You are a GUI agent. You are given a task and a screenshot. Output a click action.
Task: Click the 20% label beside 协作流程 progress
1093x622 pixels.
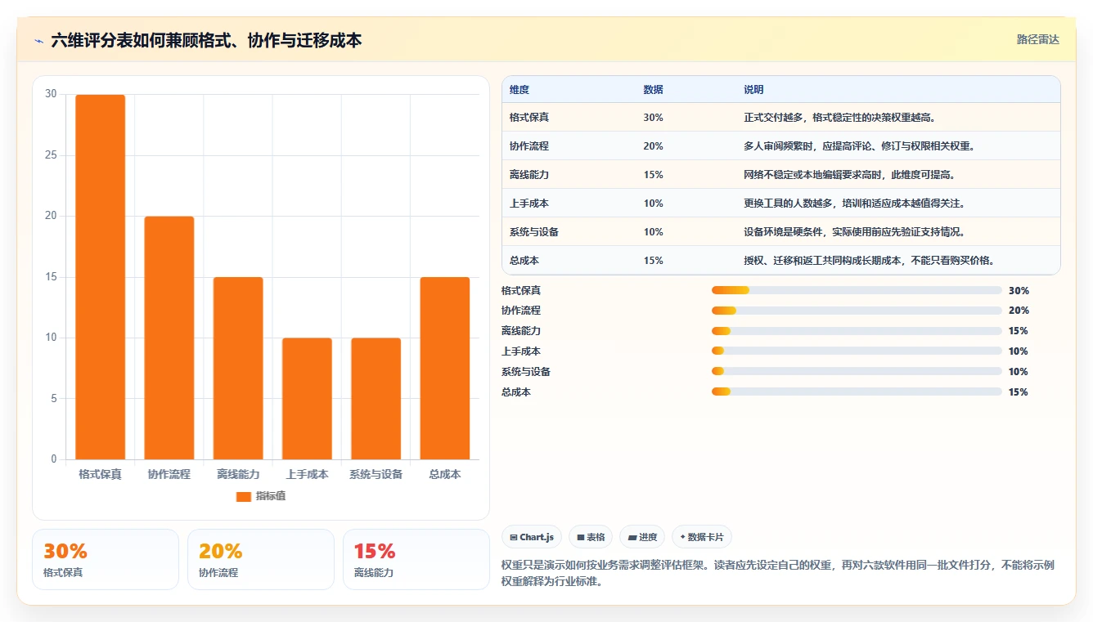(1019, 311)
